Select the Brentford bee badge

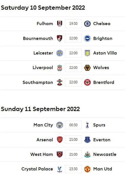[x=87, y=83]
